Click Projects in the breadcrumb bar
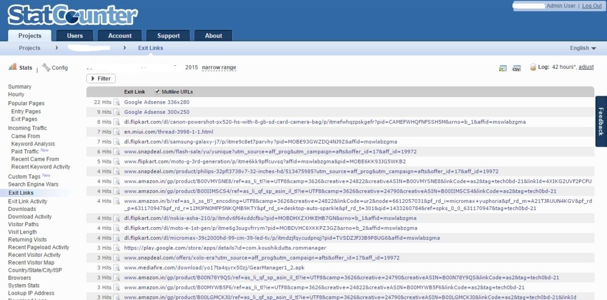 click(29, 48)
